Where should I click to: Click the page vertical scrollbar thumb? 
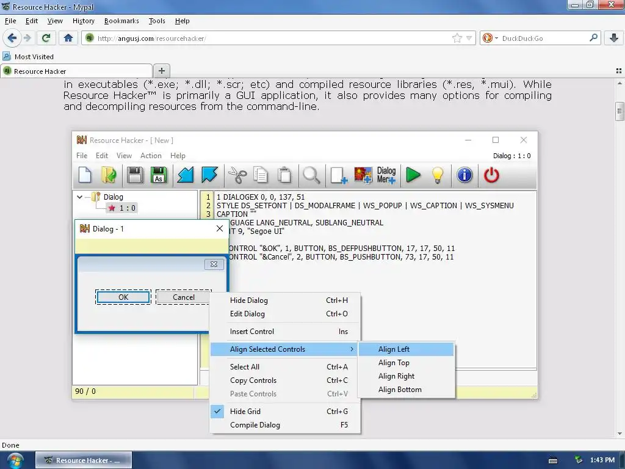(620, 111)
